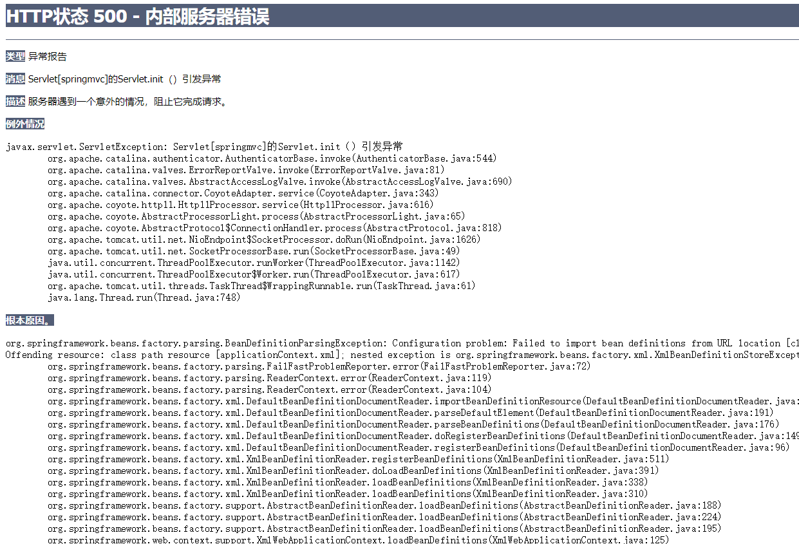The image size is (799, 544).
Task: Click the 类型 label
Action: pos(15,57)
